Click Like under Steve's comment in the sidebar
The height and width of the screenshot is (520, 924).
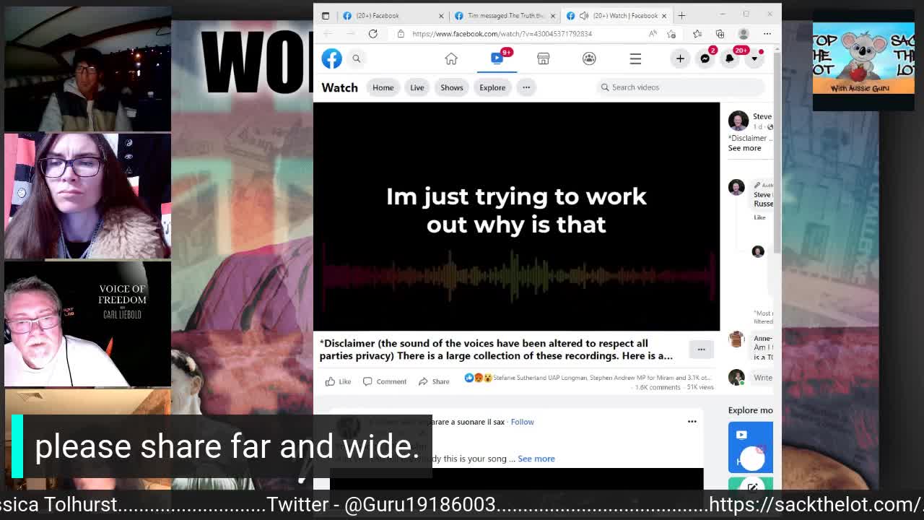[759, 217]
